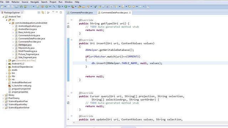Viewport: 228px width, 128px height.
Task: Select DbHelper.java in Package Explorer
Action: click(25, 45)
